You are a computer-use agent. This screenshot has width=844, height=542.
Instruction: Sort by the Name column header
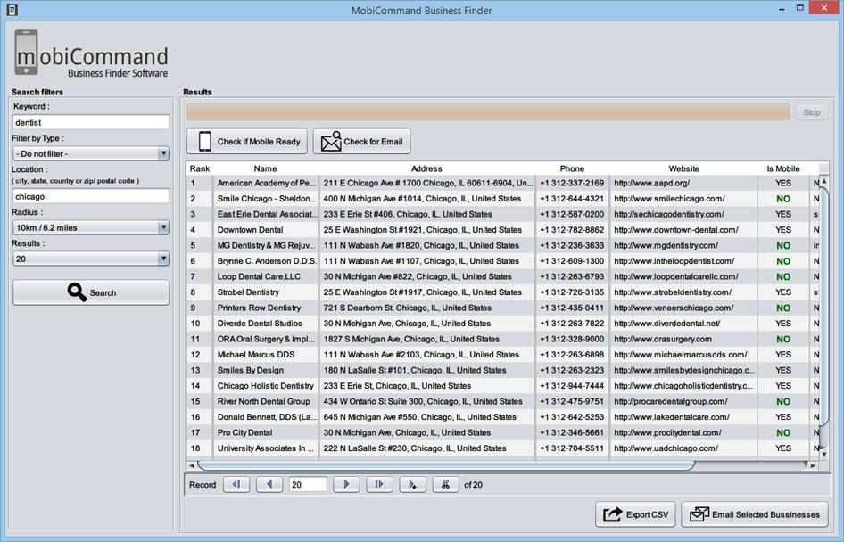tap(265, 168)
